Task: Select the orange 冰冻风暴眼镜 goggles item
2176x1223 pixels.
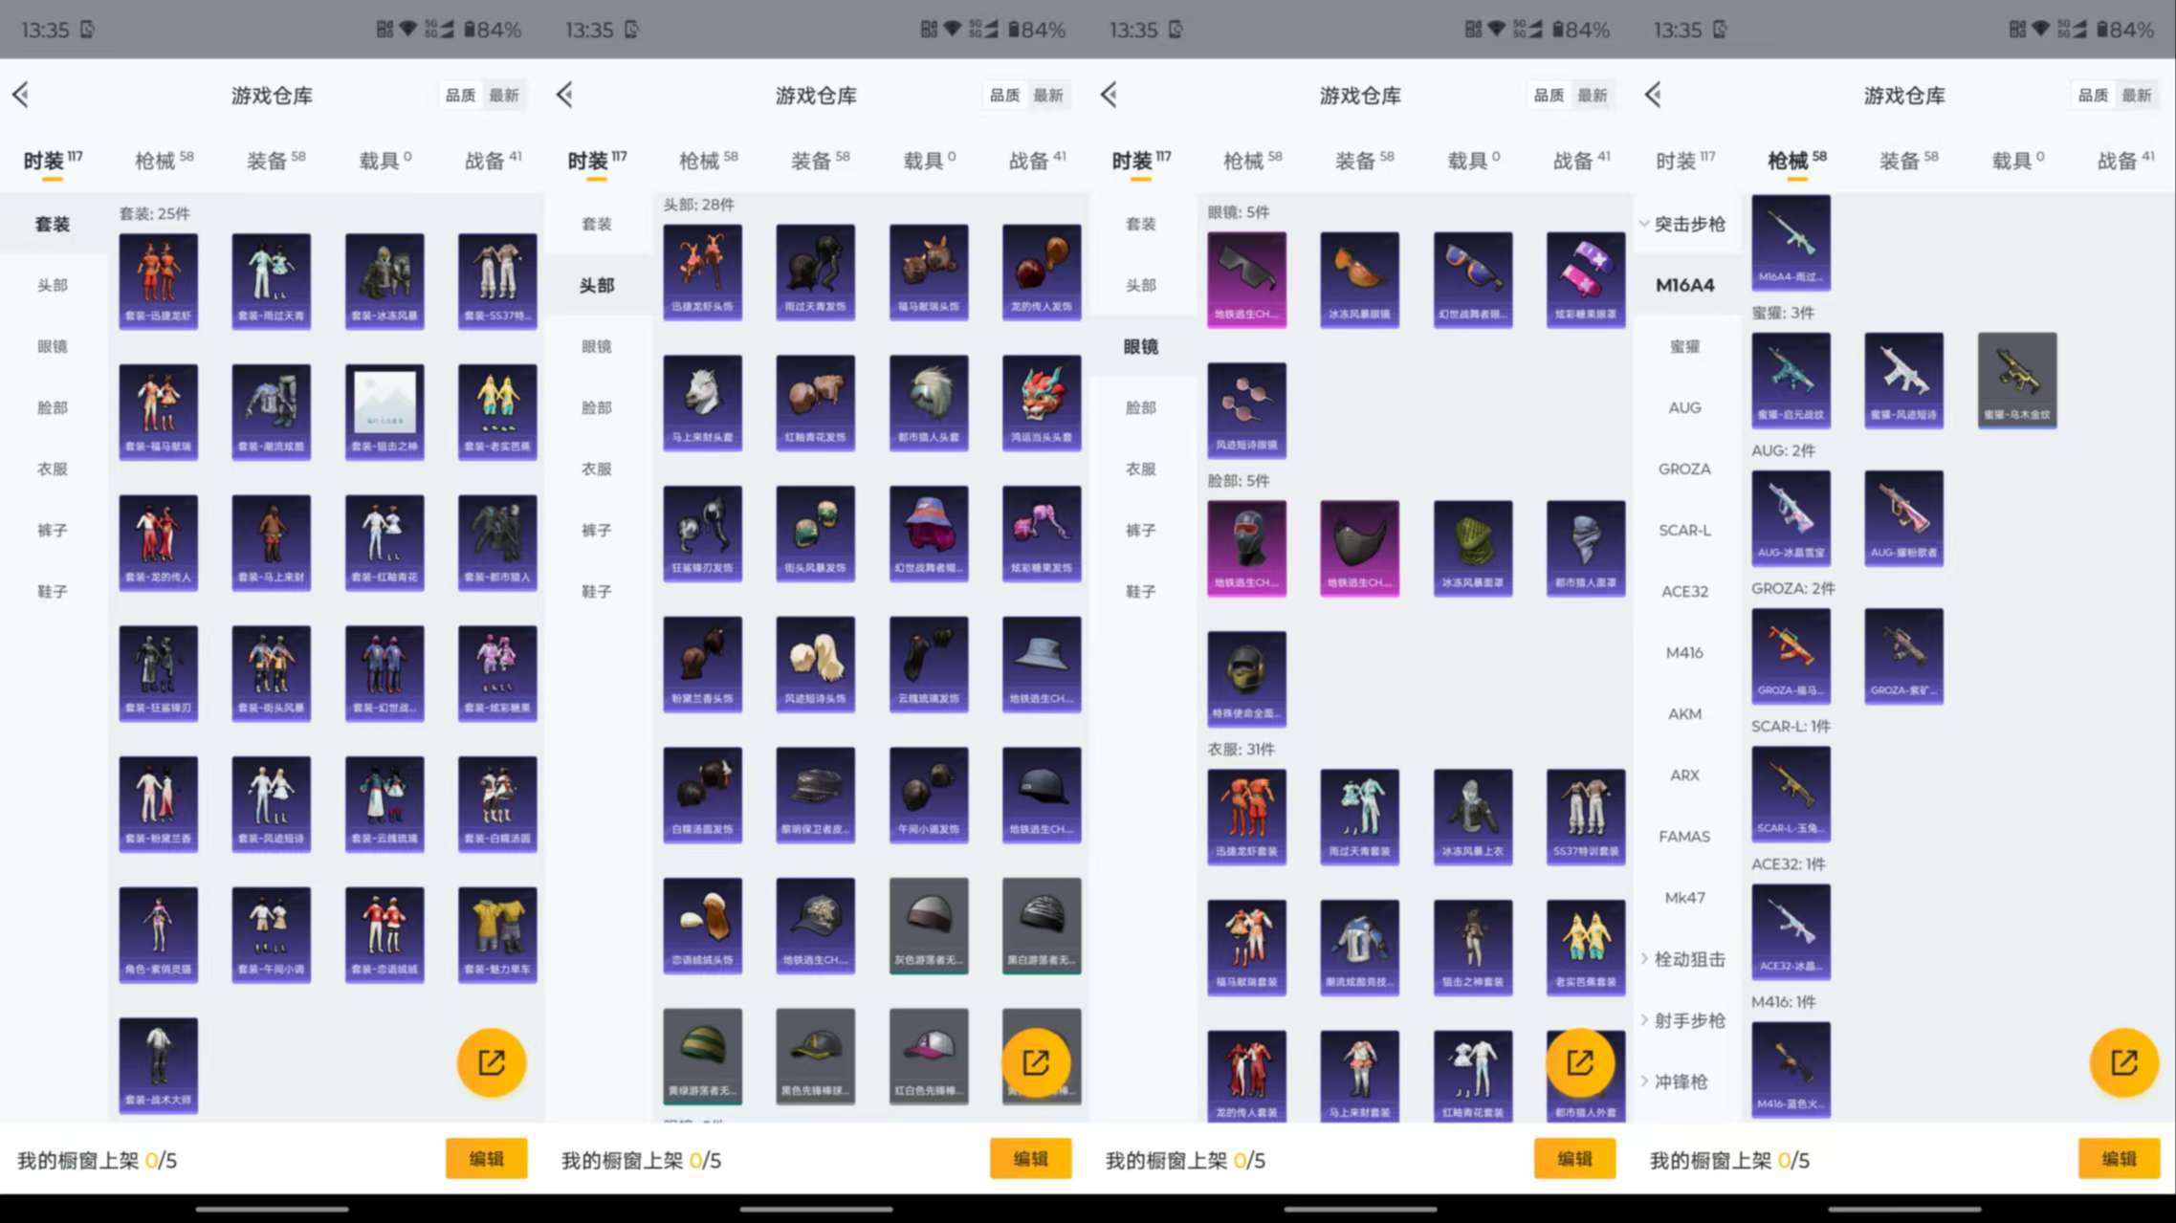Action: [1358, 279]
